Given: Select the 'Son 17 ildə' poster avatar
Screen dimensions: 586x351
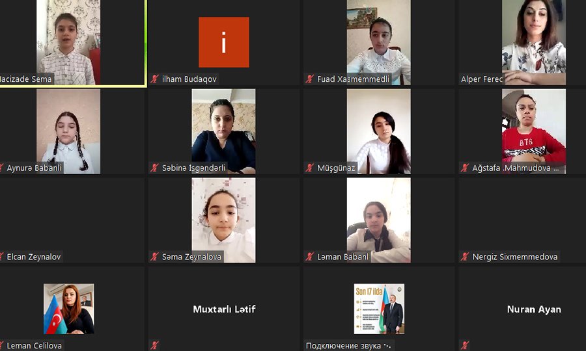Looking at the screenshot, I should [x=379, y=309].
